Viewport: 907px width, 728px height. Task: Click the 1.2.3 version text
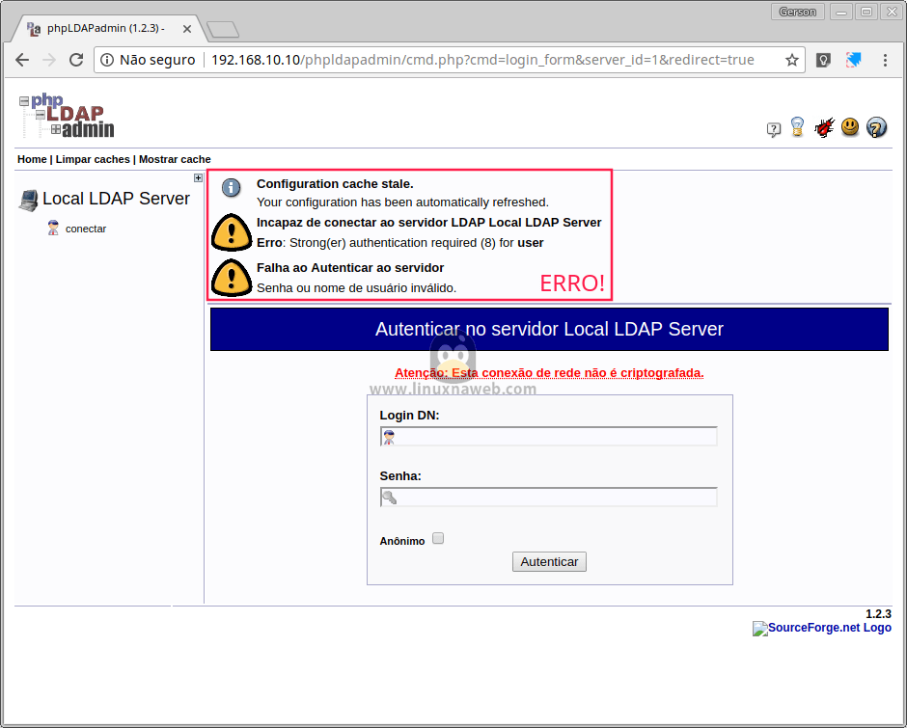(x=878, y=614)
